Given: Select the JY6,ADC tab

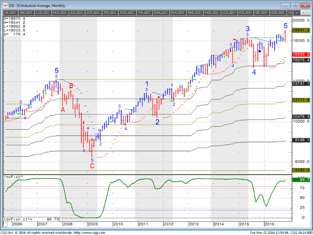Looking at the screenshot, I should pyautogui.click(x=144, y=13).
